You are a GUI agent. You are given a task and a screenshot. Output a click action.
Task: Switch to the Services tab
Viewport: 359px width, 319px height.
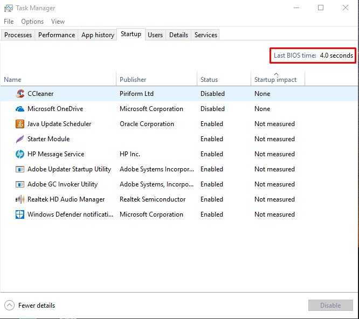(x=206, y=35)
